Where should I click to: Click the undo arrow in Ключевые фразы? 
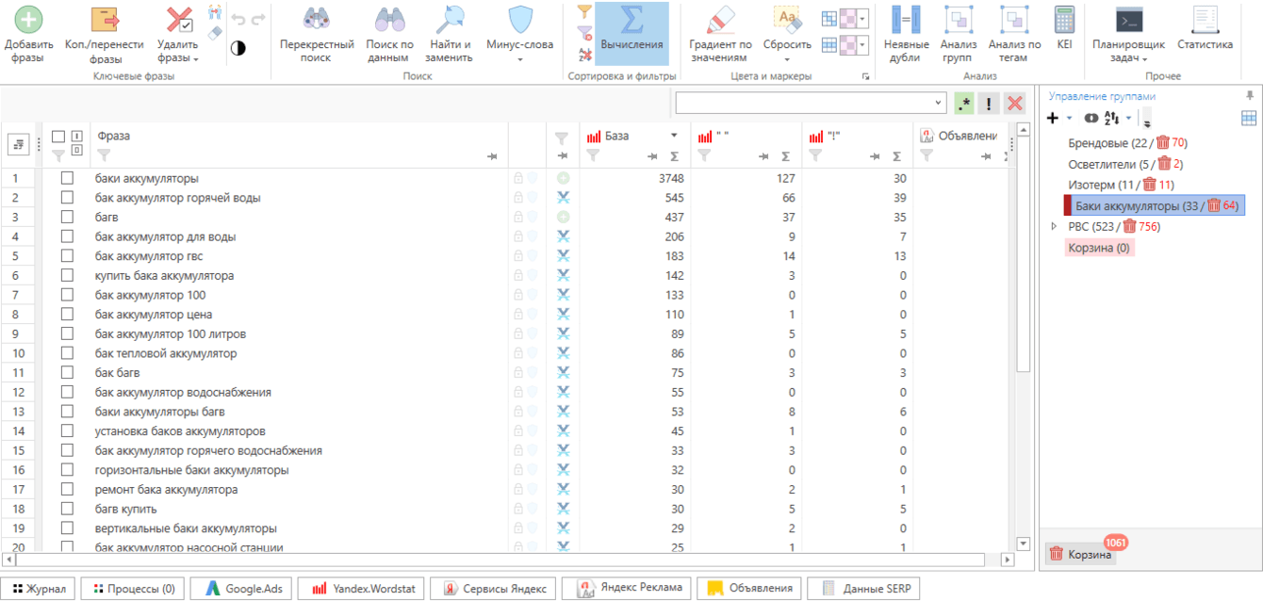tap(238, 18)
